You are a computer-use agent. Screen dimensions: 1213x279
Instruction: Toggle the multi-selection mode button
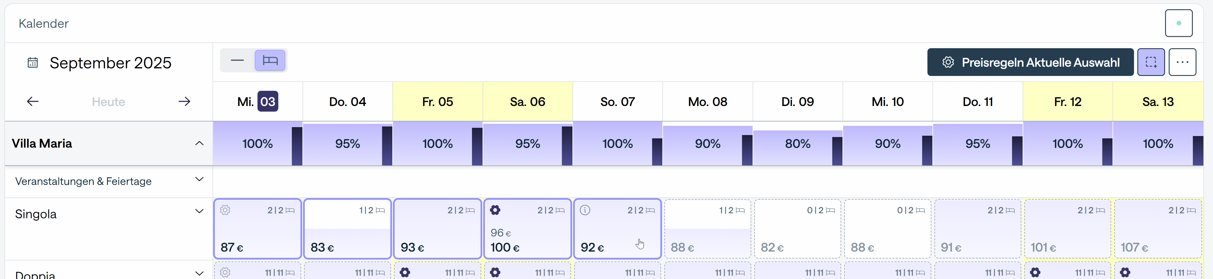1151,62
